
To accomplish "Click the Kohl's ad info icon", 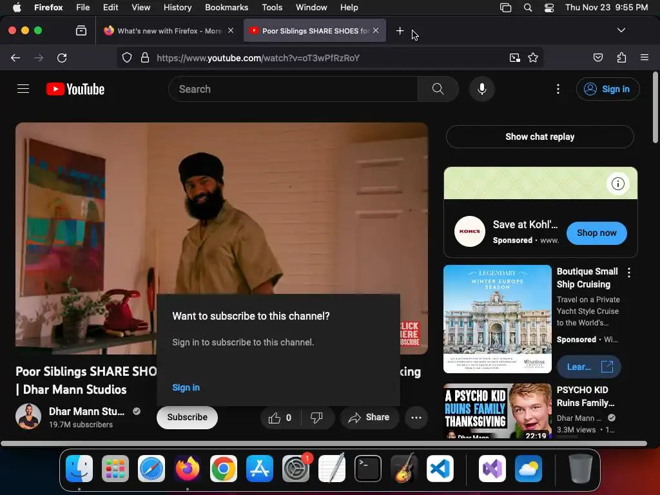I will point(617,184).
